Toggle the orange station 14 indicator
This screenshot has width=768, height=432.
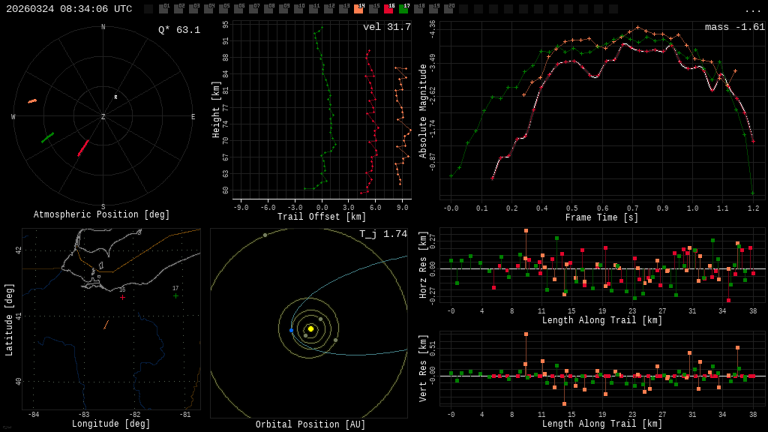358,9
